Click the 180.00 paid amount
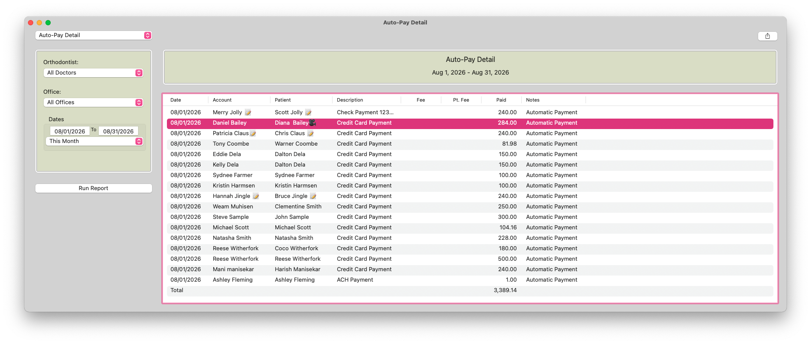The height and width of the screenshot is (344, 811). [x=507, y=249]
